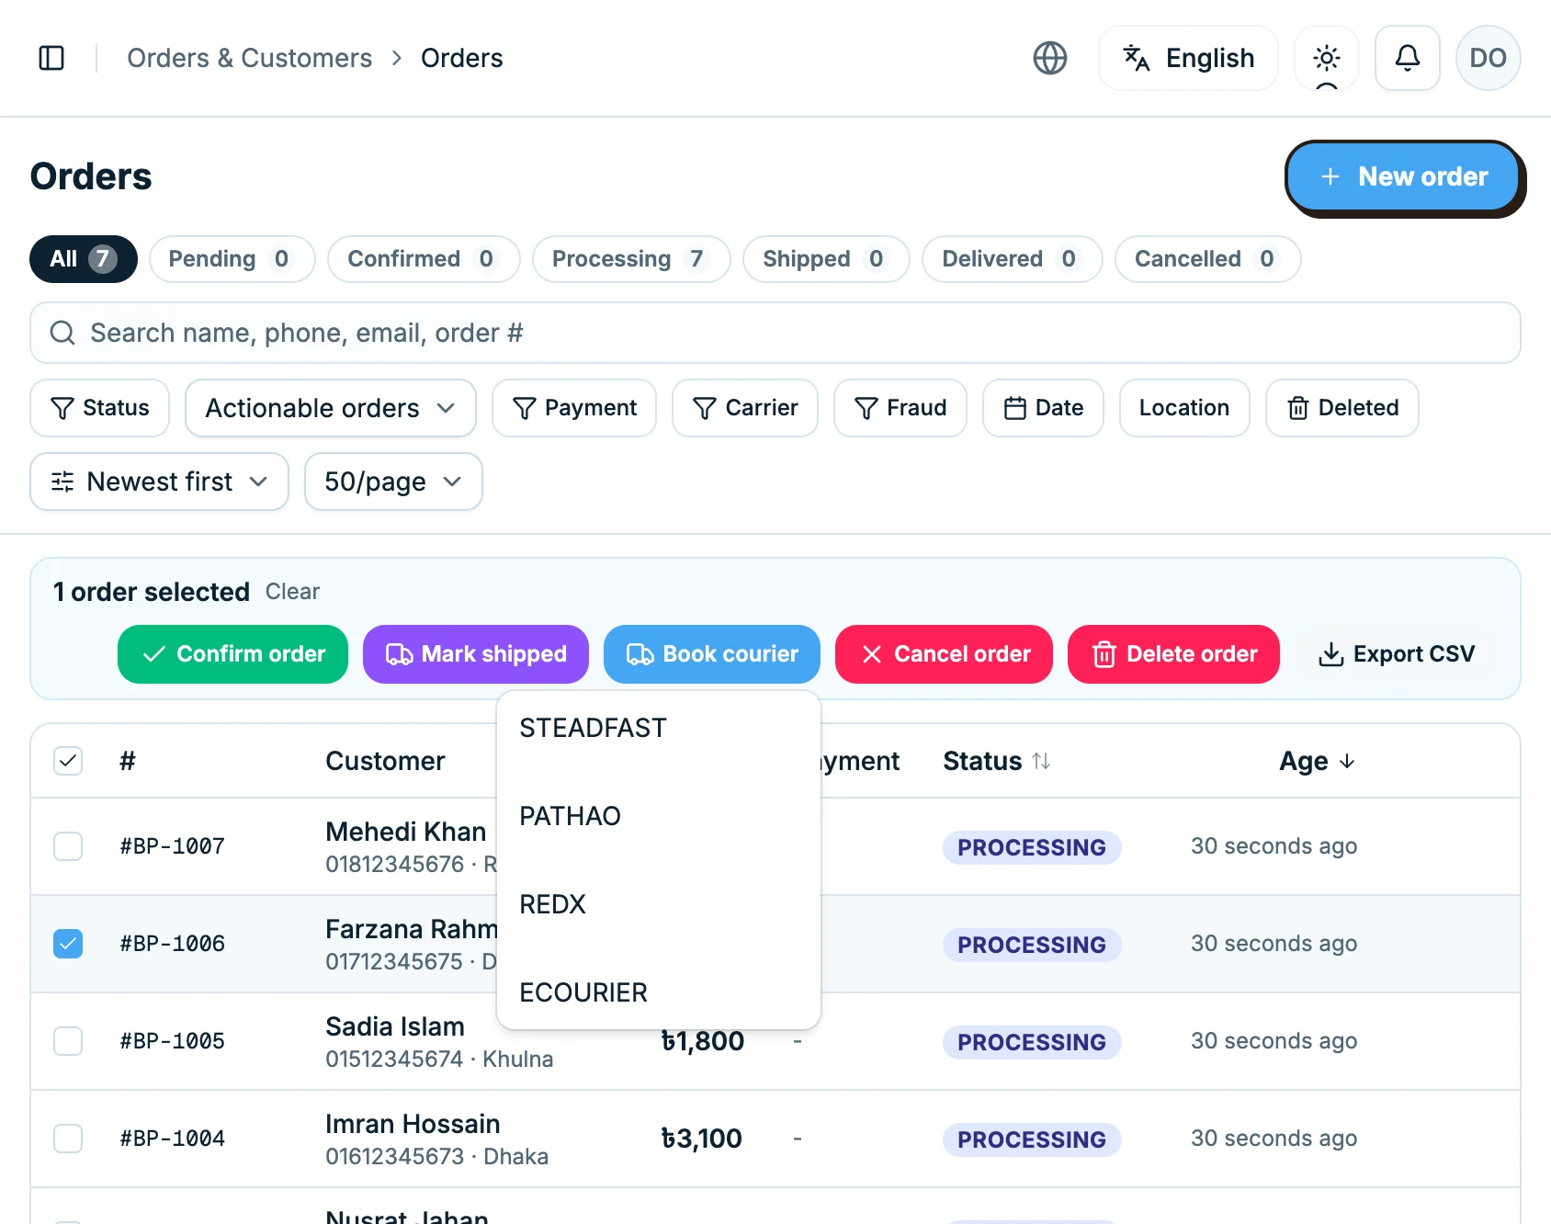Choose PATHAO courier option

659,816
